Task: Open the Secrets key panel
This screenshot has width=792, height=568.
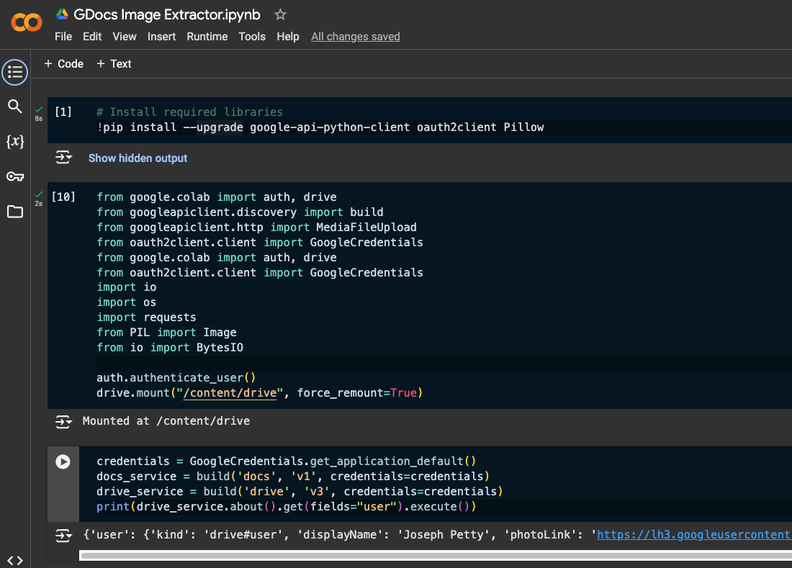Action: 15,176
